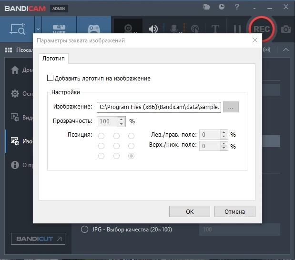
Task: Select top-center logo position radio
Action: pyautogui.click(x=116, y=136)
